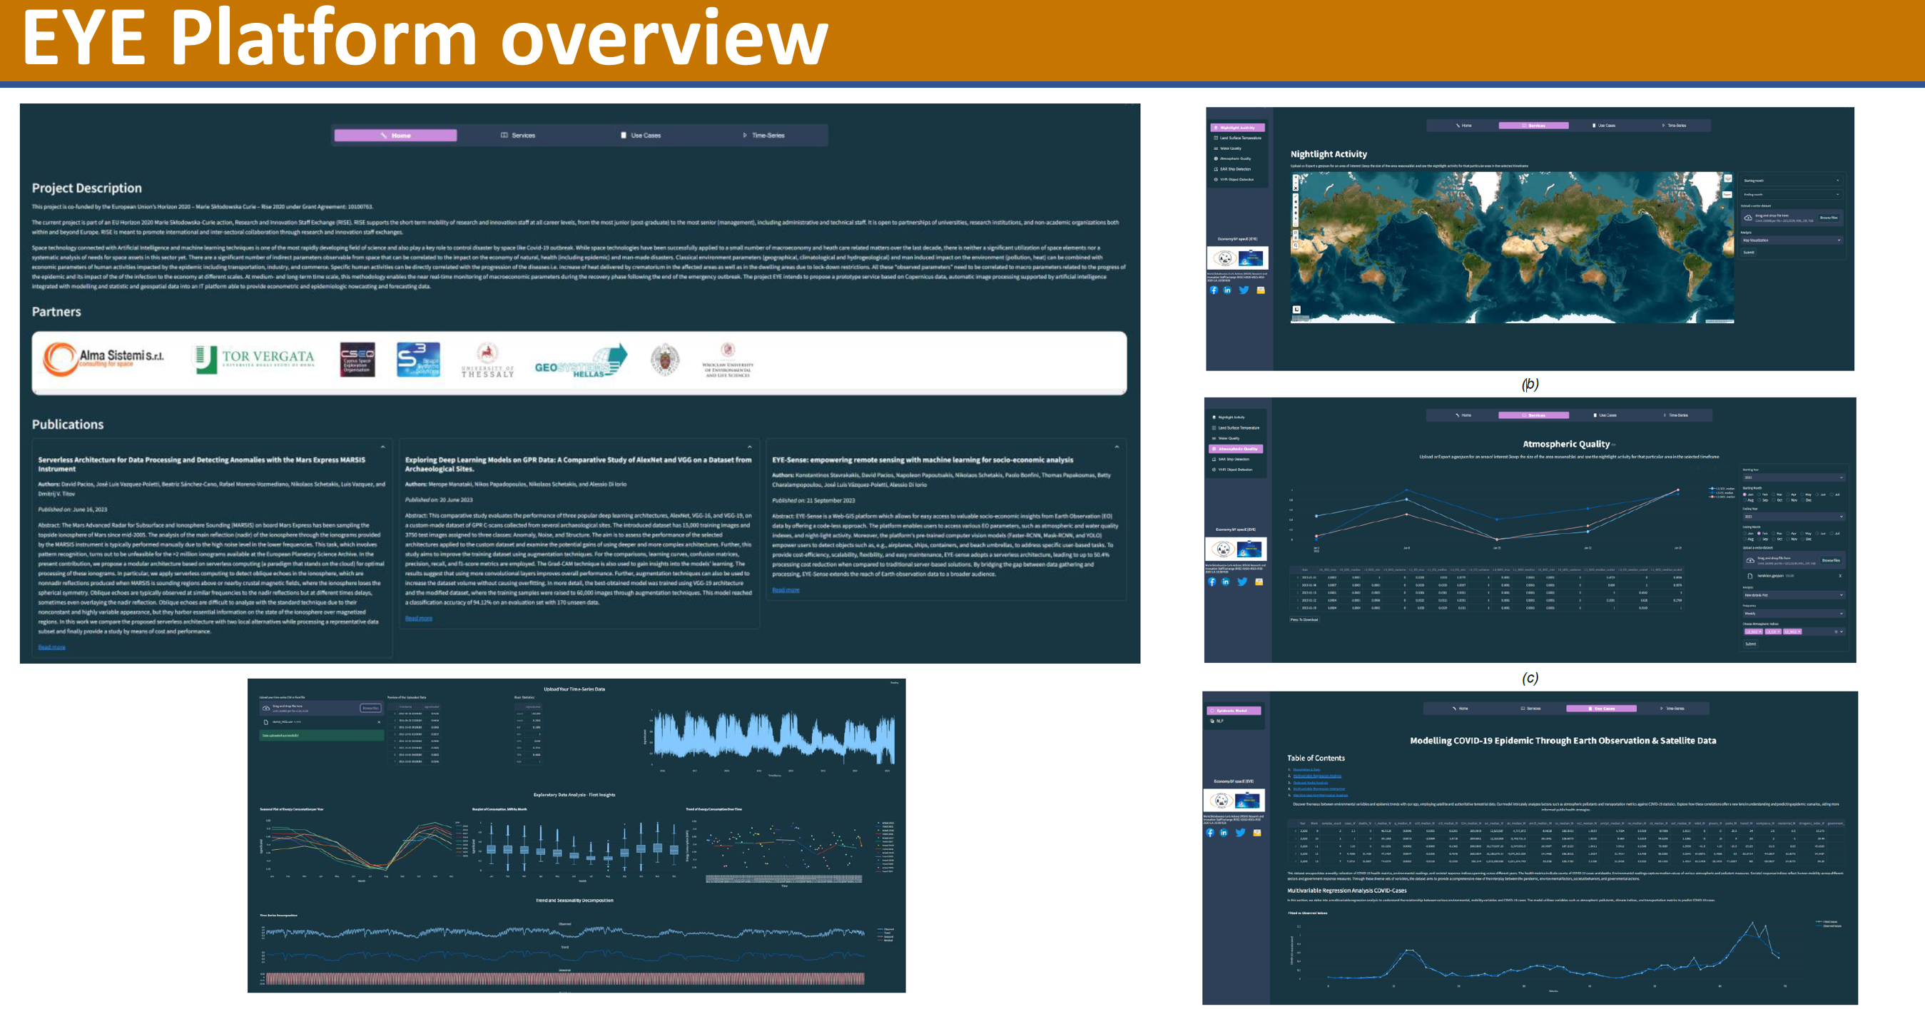Open Facebook icon in Nightlight Activity sidebar

pyautogui.click(x=1214, y=290)
